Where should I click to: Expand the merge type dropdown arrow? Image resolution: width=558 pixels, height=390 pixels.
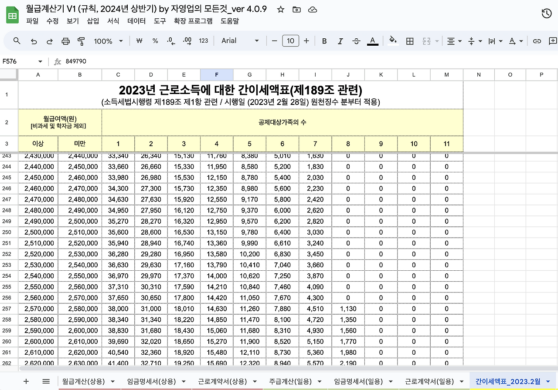(x=437, y=41)
